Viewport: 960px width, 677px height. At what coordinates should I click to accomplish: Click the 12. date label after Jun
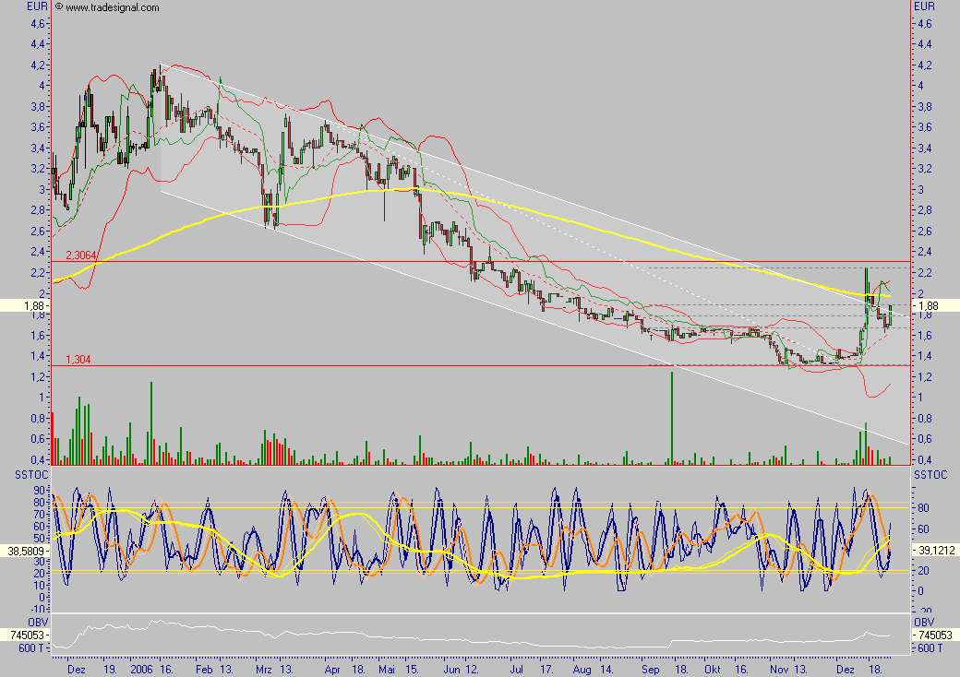472,669
